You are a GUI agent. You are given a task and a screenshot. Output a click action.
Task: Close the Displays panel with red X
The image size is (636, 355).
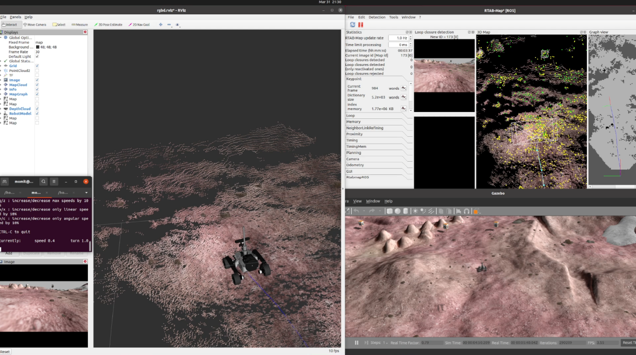pyautogui.click(x=85, y=32)
